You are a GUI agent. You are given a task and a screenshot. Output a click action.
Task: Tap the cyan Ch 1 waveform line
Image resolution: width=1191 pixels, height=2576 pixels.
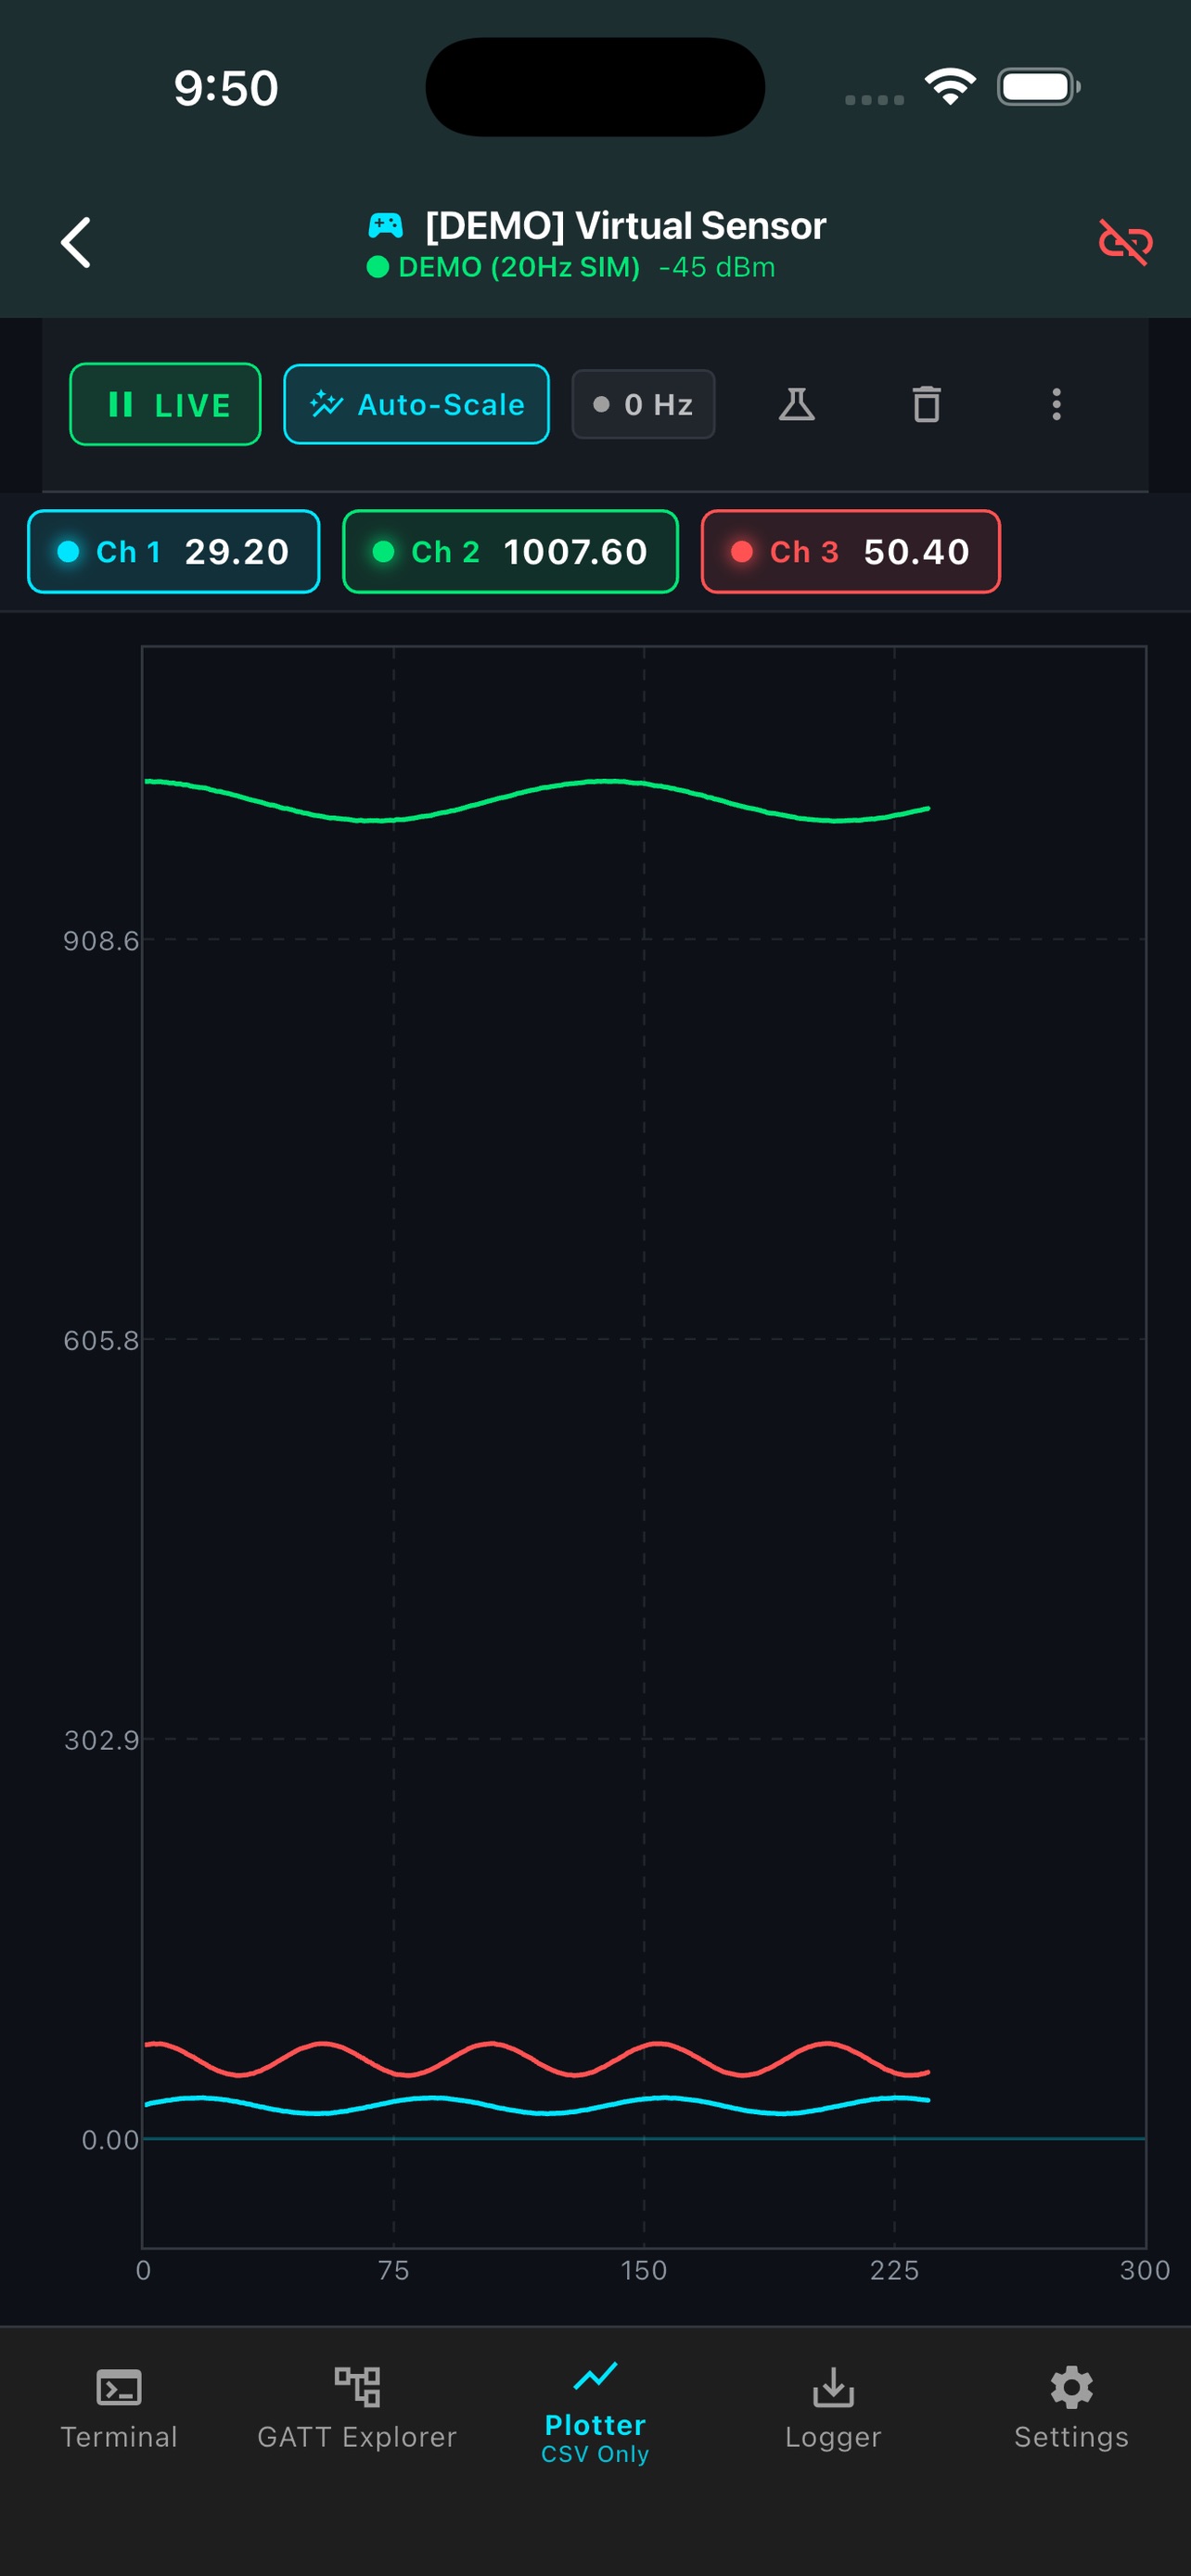[537, 2105]
